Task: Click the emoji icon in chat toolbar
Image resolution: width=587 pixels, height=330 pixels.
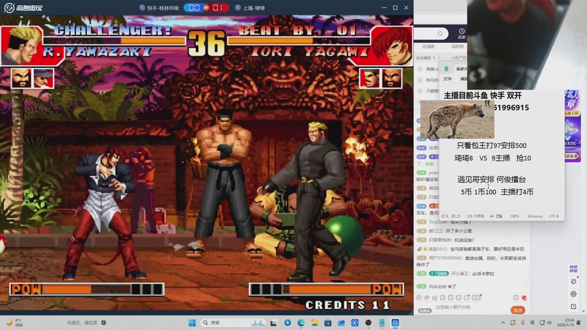Action: click(419, 298)
